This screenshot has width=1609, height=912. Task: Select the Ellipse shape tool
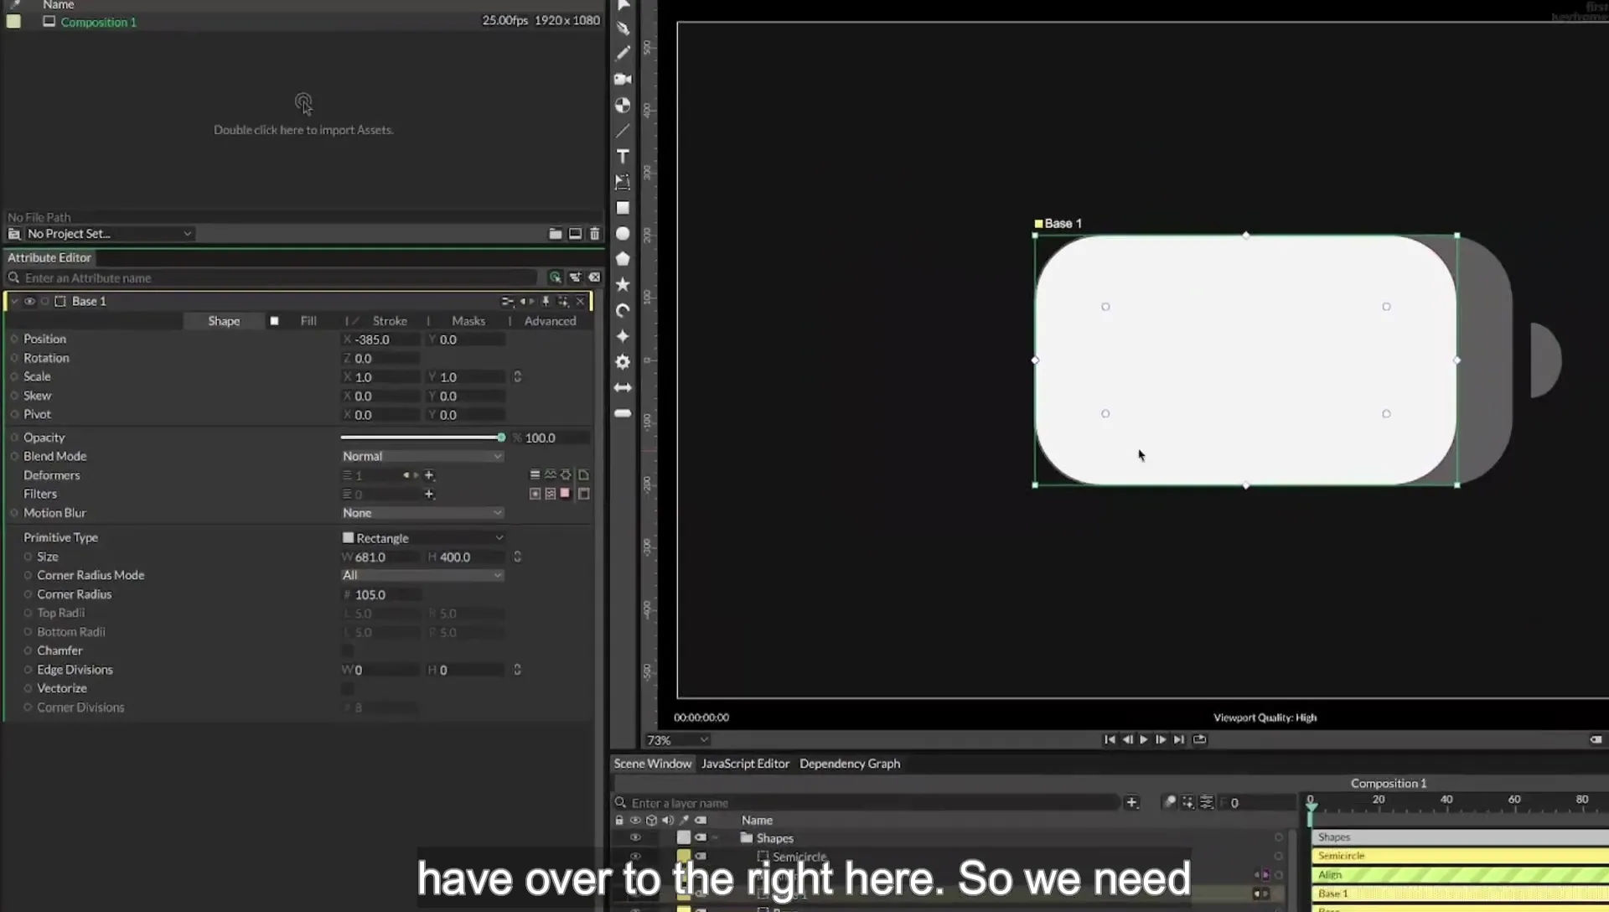click(x=623, y=234)
